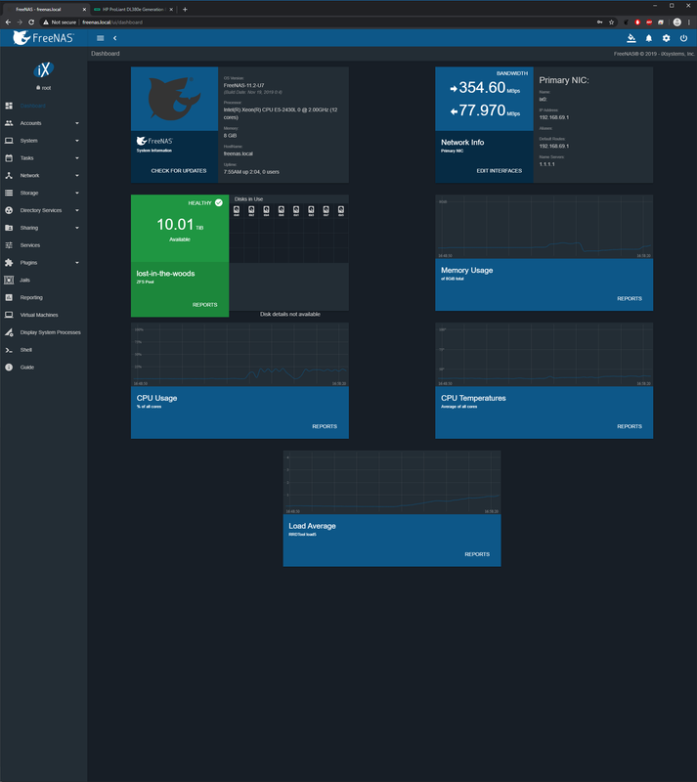Open the alerts bell icon

[x=648, y=38]
